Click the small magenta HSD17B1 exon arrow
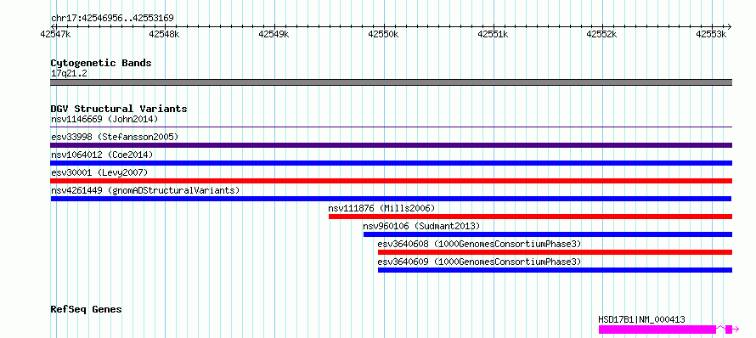This screenshot has width=756, height=338. 732,330
